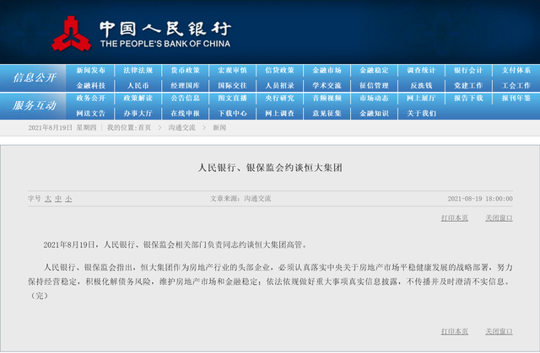Open the 货币政策 navigation item
This screenshot has width=540, height=353.
185,71
